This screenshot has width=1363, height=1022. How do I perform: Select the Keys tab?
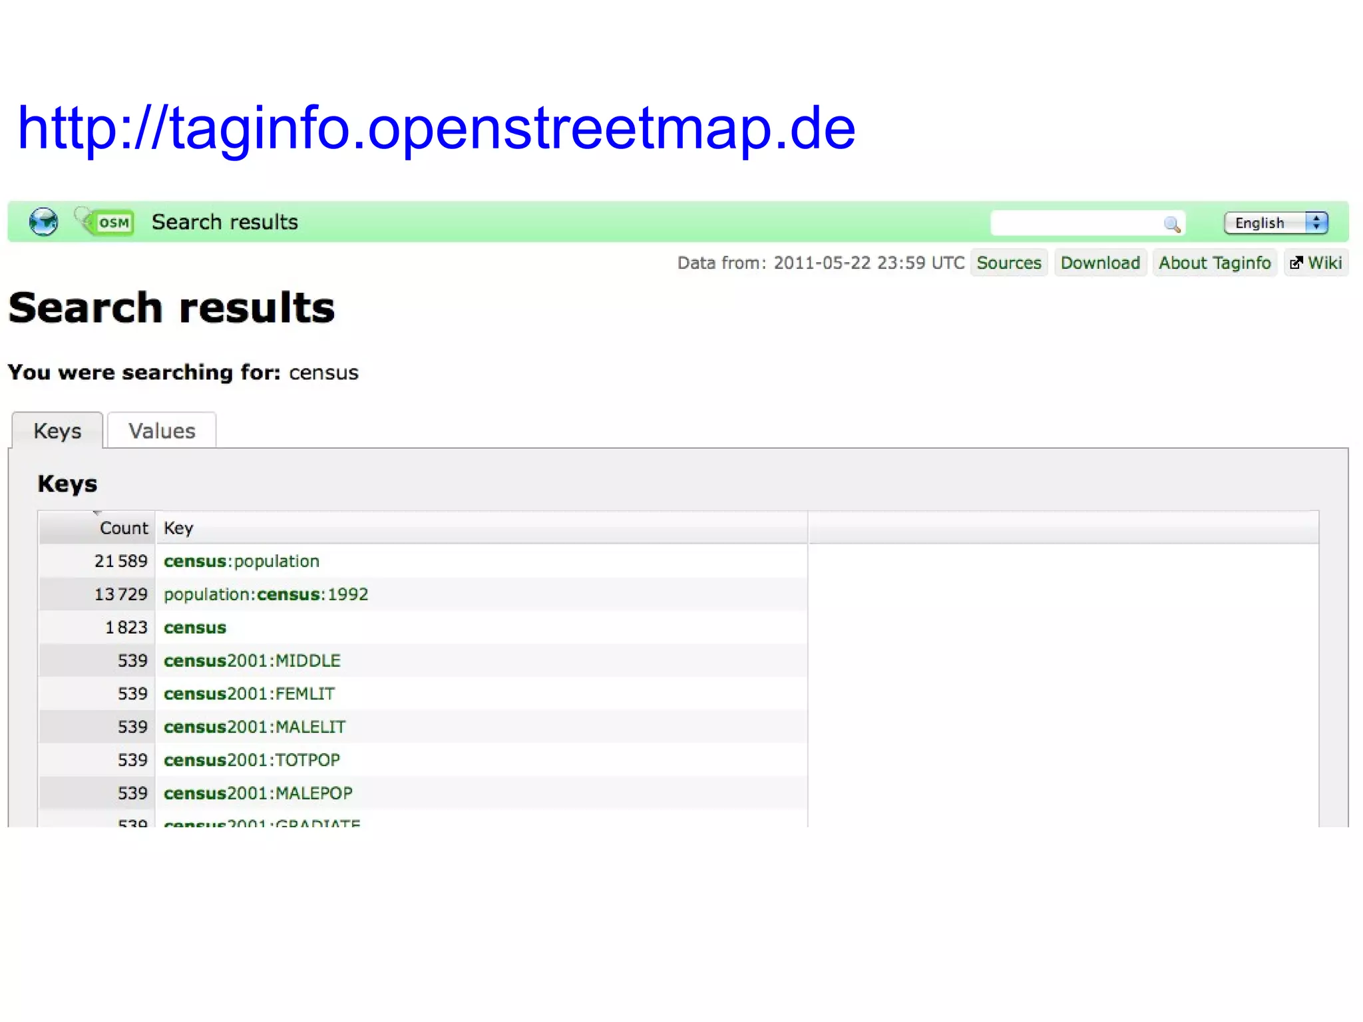coord(57,430)
